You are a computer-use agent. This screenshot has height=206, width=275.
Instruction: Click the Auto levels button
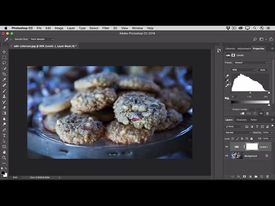click(263, 70)
